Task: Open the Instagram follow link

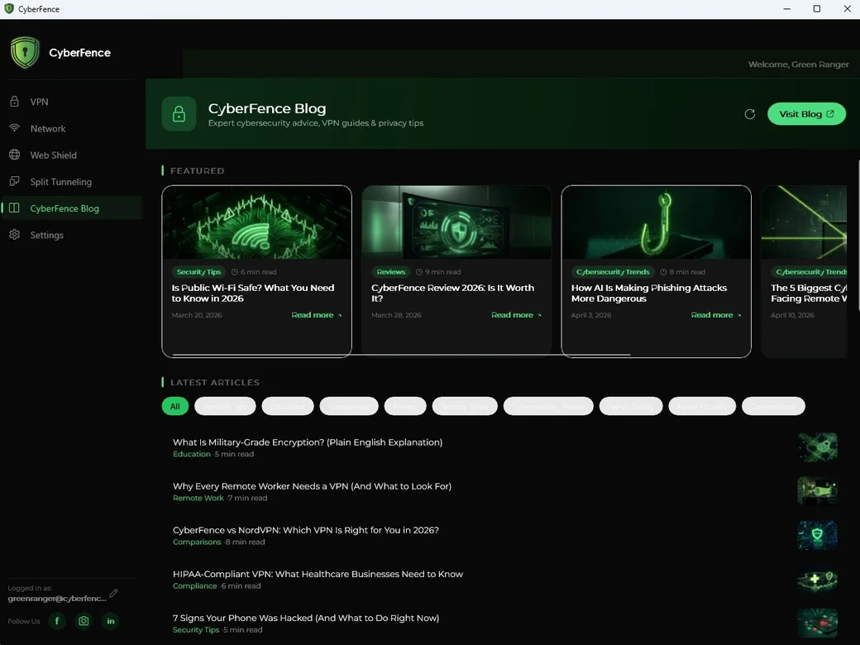Action: 84,621
